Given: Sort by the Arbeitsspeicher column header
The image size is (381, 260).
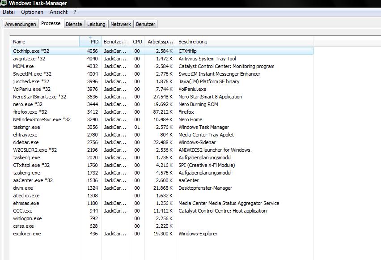Looking at the screenshot, I should coord(160,42).
